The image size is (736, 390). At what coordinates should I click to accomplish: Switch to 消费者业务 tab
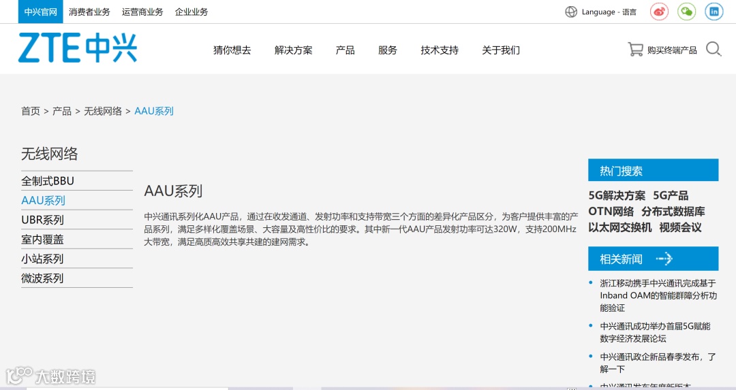(89, 12)
